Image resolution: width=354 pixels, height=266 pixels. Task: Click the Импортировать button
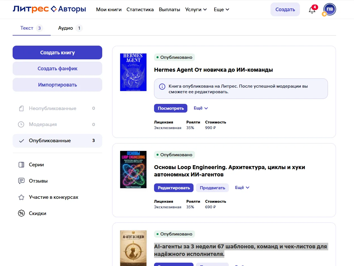click(57, 85)
